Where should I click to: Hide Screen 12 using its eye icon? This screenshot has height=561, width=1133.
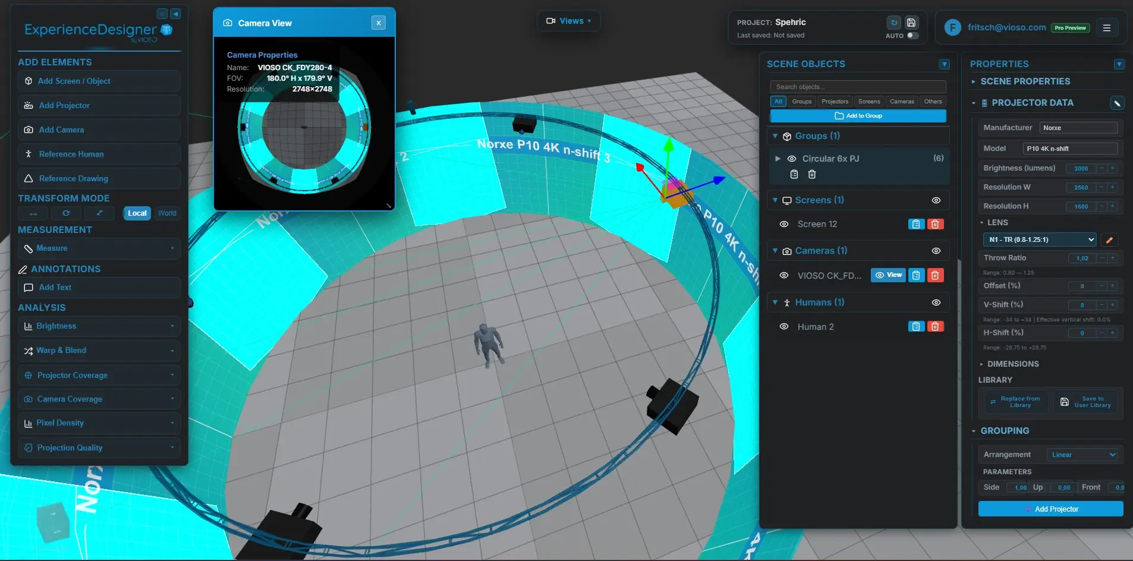pyautogui.click(x=784, y=224)
